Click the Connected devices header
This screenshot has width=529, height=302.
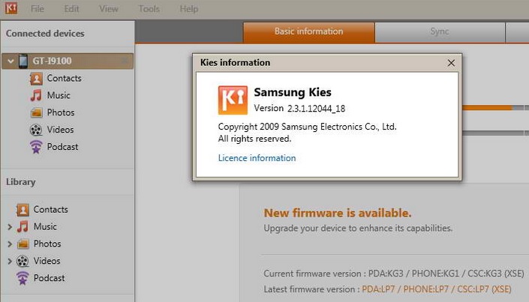pyautogui.click(x=45, y=34)
